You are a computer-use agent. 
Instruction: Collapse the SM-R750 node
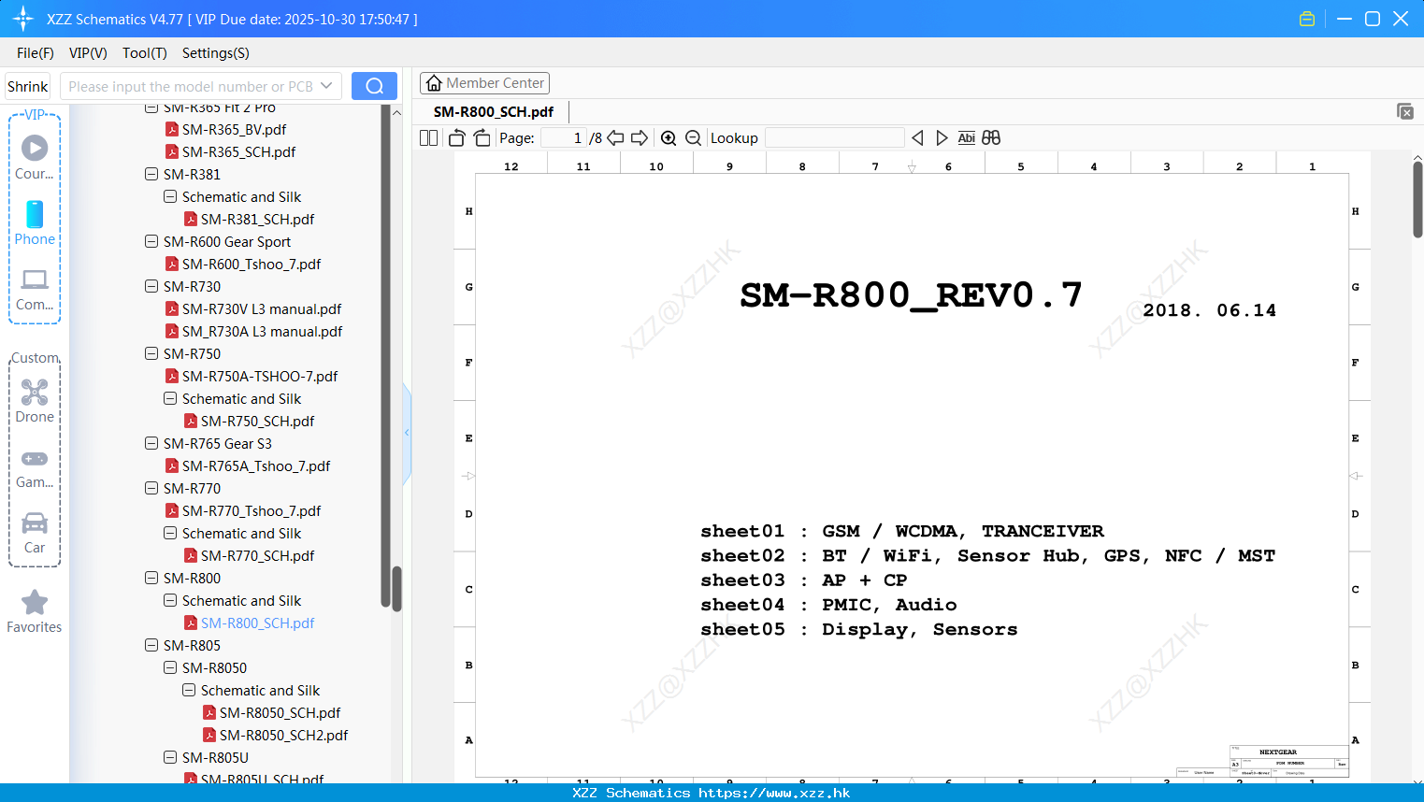pos(151,353)
